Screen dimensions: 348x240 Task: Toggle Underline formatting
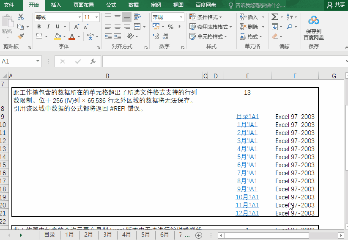58,27
